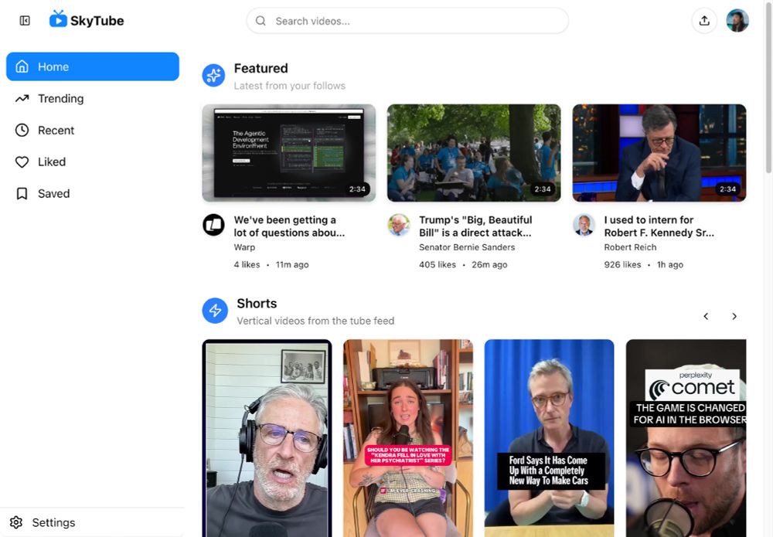Open the Warp channel avatar
This screenshot has height=537, width=773.
pyautogui.click(x=214, y=225)
